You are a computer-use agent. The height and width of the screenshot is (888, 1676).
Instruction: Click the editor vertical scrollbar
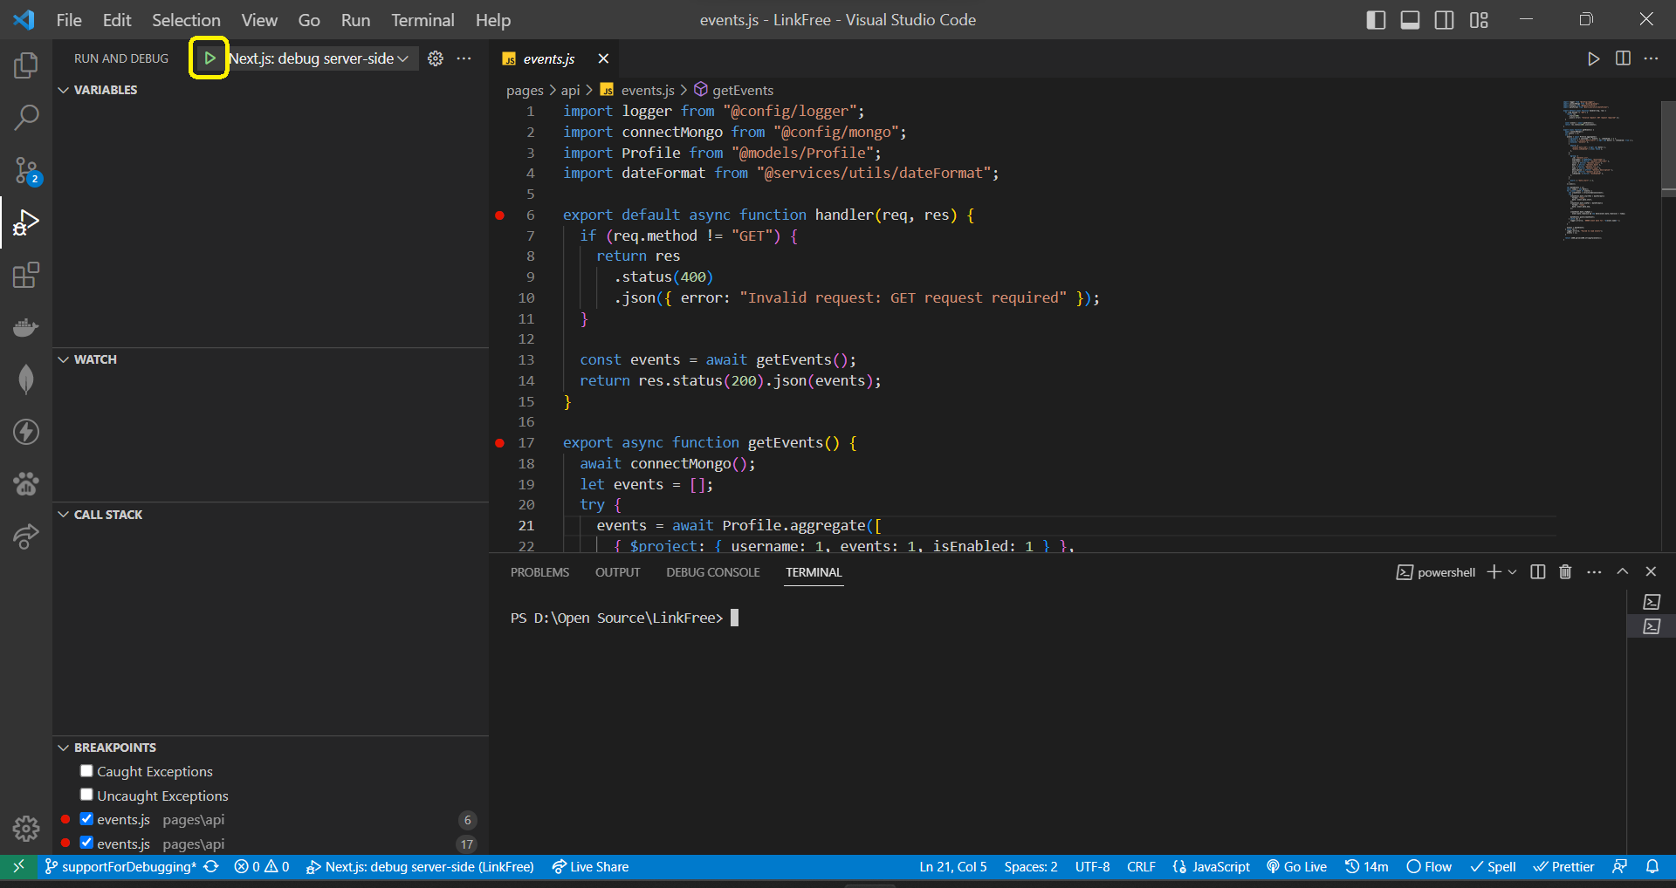point(1668,148)
